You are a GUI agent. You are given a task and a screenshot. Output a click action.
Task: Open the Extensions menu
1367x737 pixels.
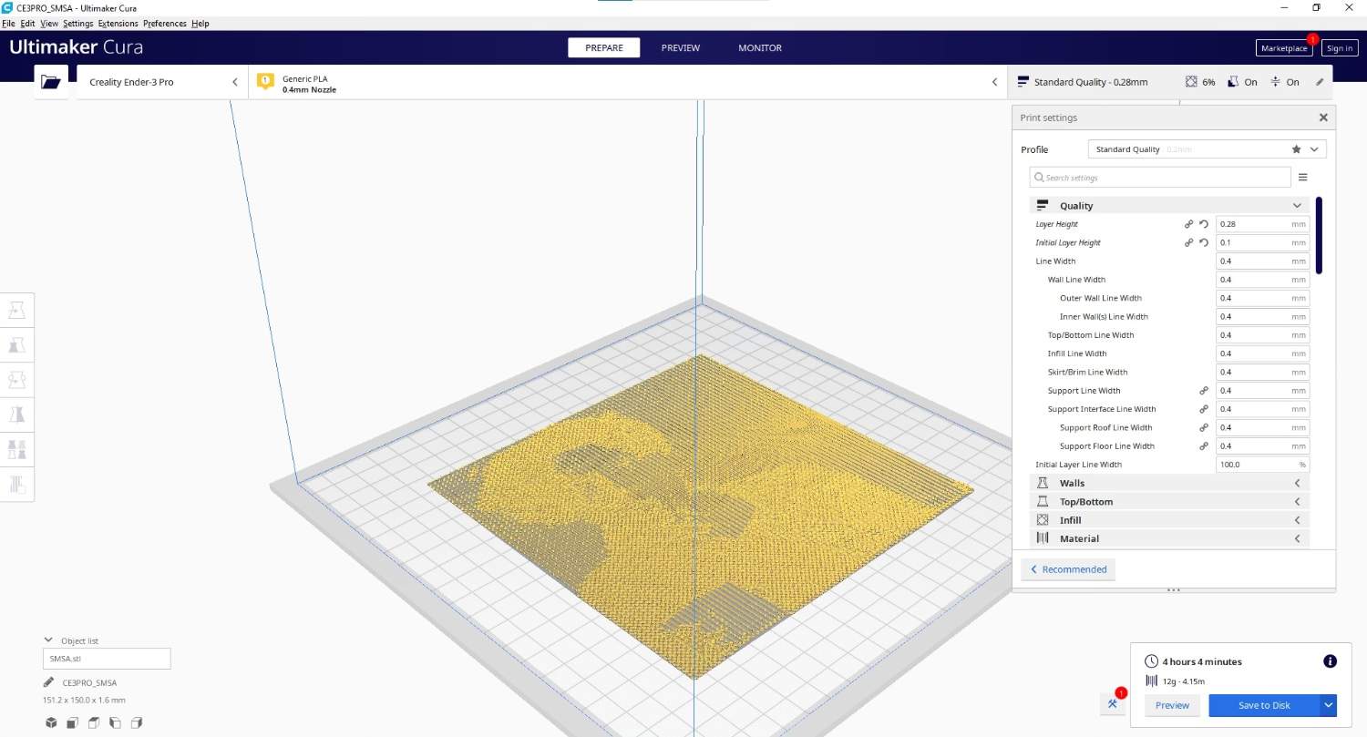[118, 24]
